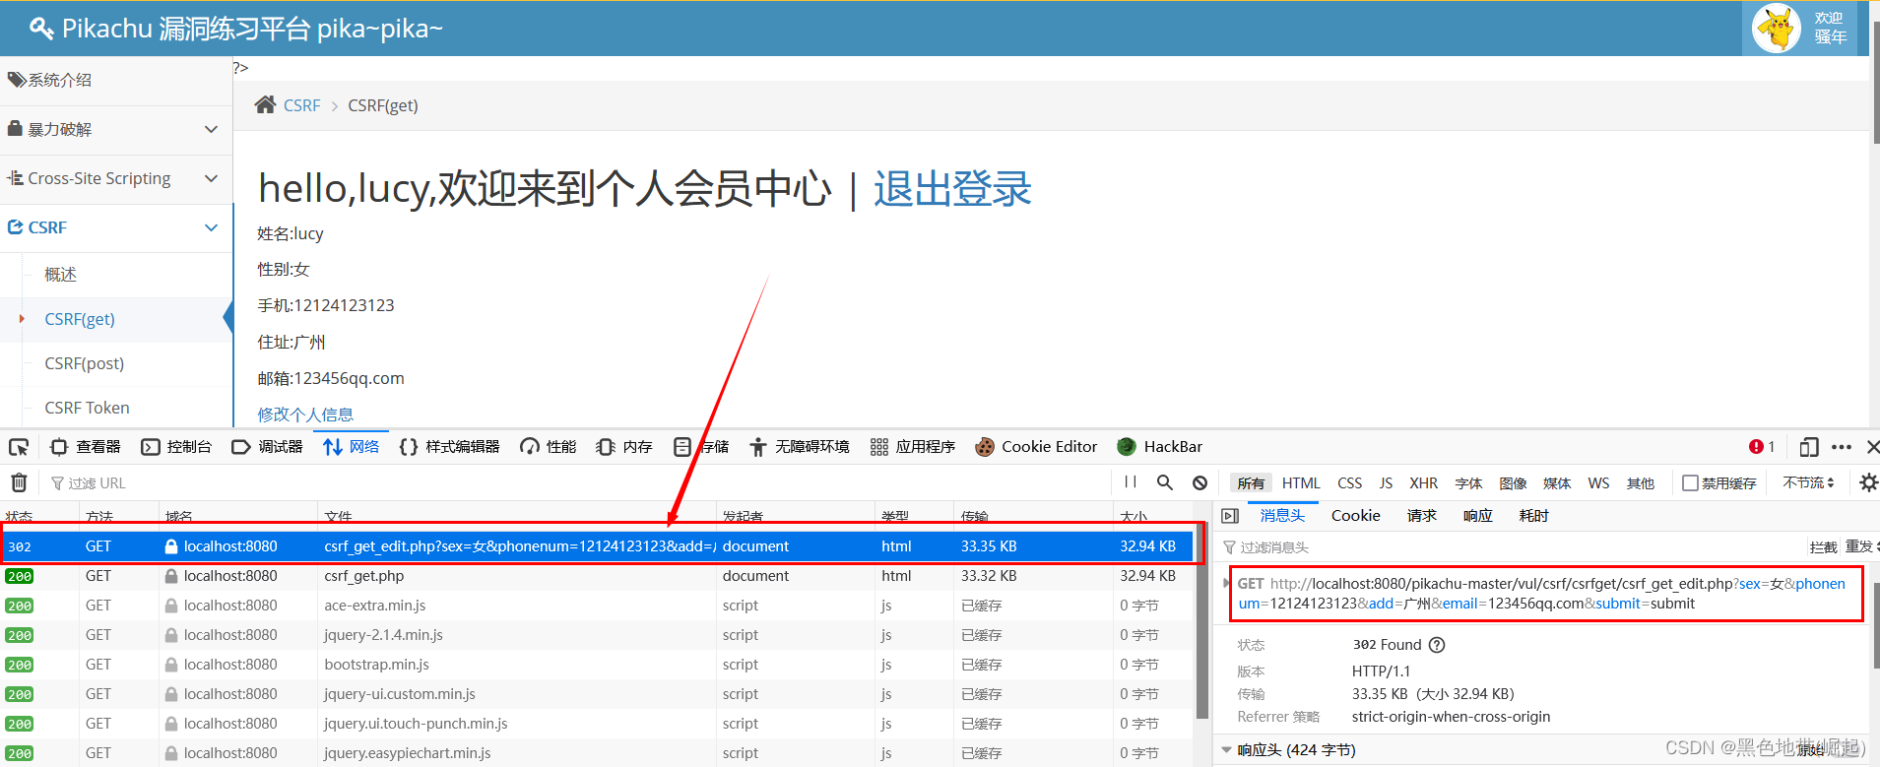
Task: Enable the 禁用缓存 checkbox
Action: click(1690, 483)
